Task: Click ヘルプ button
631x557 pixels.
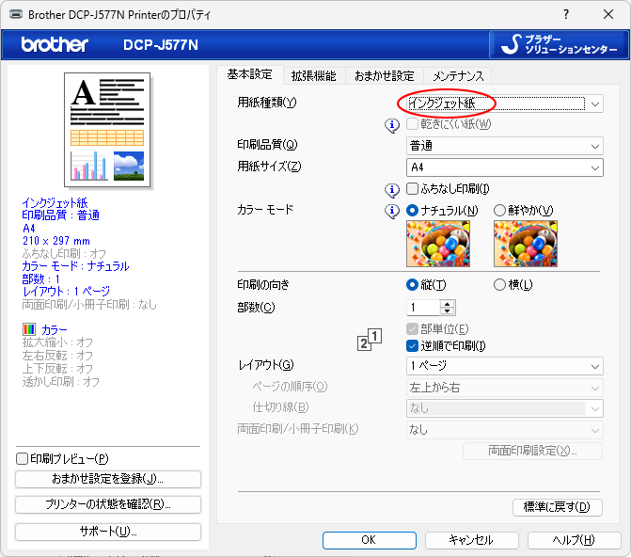Action: pyautogui.click(x=574, y=540)
